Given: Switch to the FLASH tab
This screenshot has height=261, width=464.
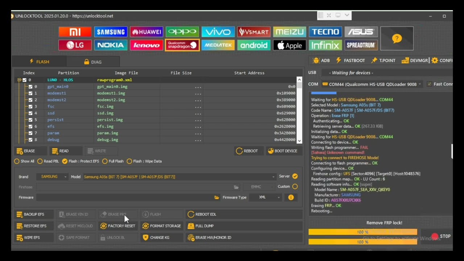Looking at the screenshot, I should point(39,62).
